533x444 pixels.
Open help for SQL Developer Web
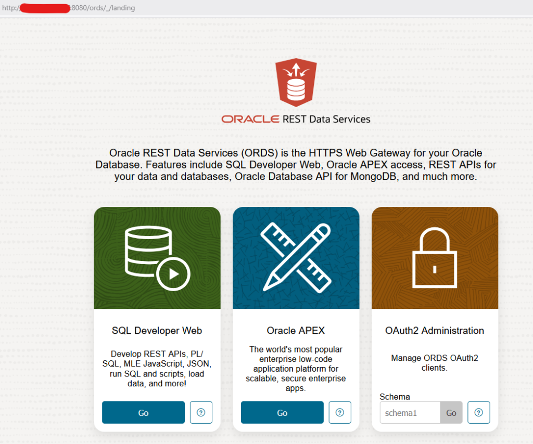coord(201,412)
